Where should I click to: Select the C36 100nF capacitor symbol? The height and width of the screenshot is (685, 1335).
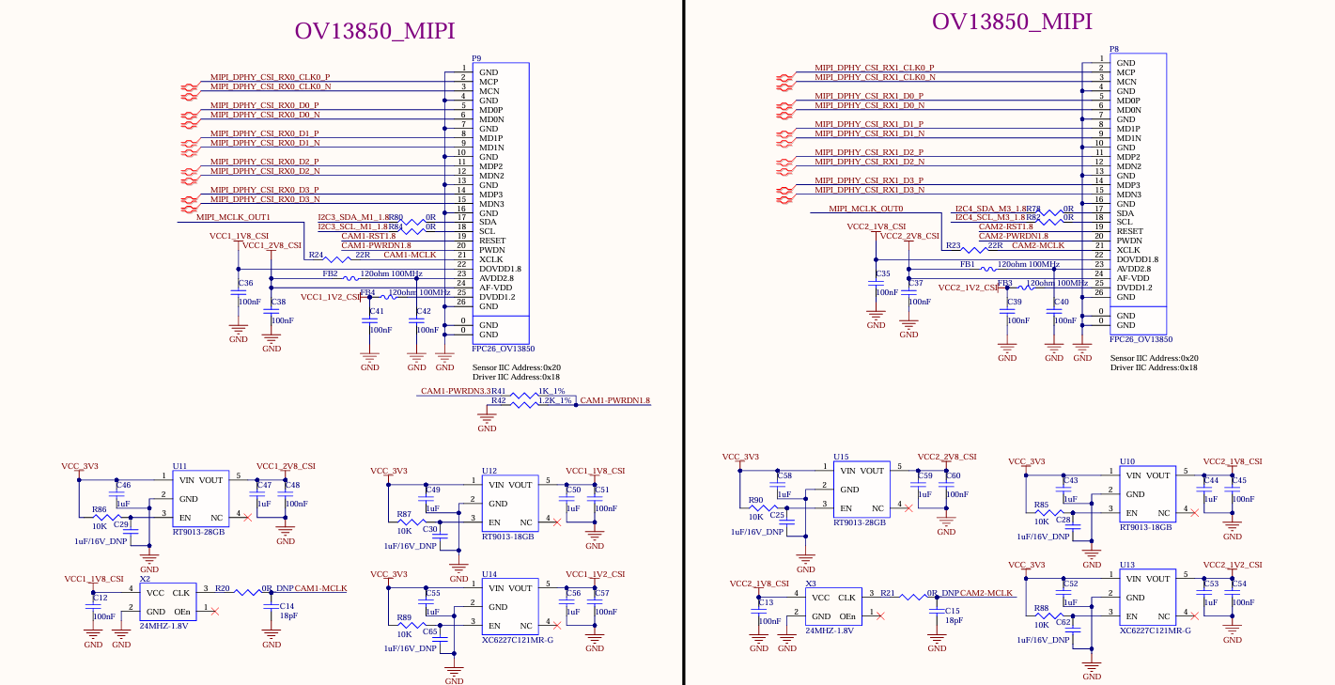(238, 292)
